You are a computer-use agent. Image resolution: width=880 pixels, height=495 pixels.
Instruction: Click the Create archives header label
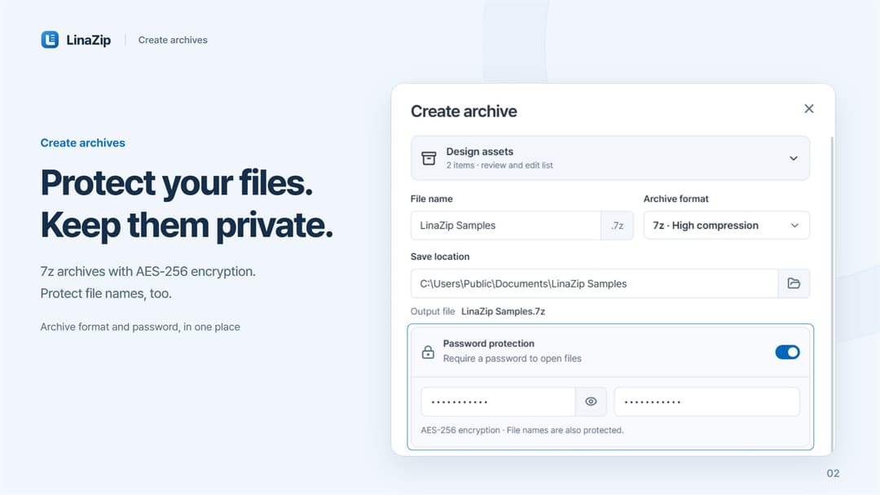click(173, 40)
